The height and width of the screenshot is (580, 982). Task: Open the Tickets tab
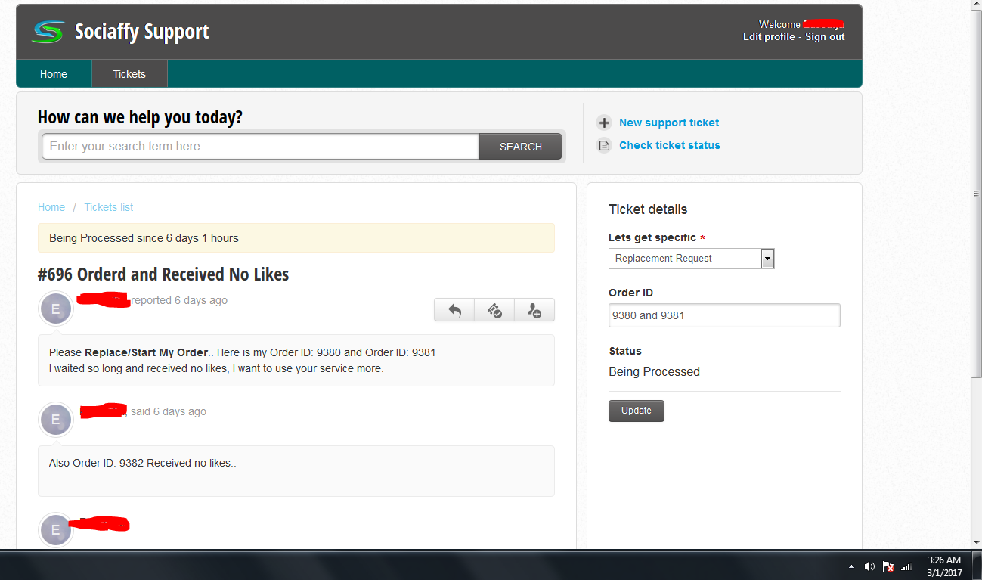pyautogui.click(x=129, y=74)
